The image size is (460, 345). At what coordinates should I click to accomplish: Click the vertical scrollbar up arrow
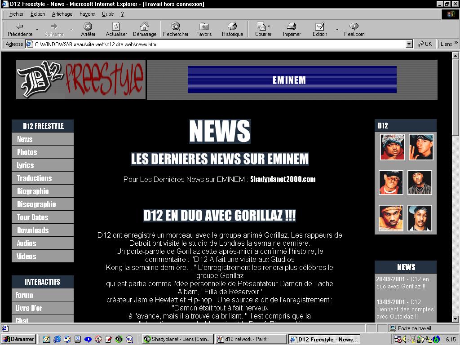455,55
